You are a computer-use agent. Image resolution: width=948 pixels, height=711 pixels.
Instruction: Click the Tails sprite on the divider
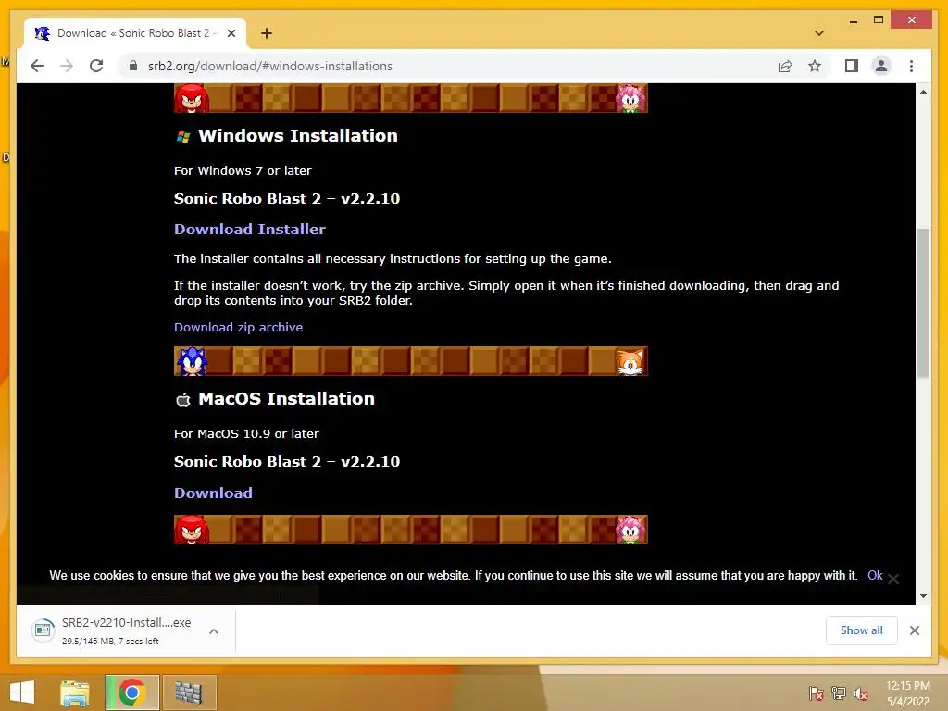(630, 361)
